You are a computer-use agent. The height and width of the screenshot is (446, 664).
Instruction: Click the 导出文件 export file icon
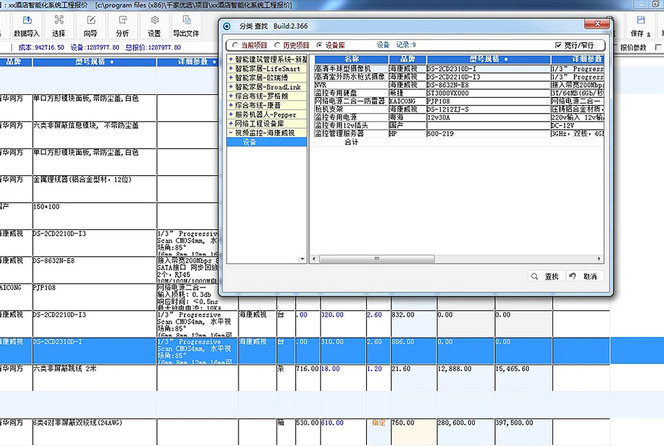click(x=186, y=26)
